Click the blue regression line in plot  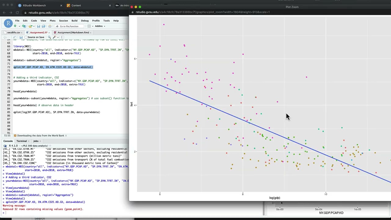click(270, 131)
